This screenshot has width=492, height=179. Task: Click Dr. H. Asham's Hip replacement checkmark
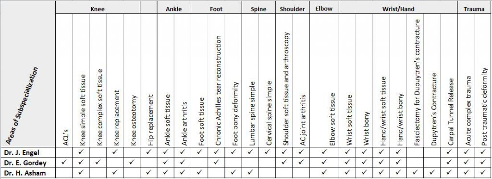[x=148, y=172]
